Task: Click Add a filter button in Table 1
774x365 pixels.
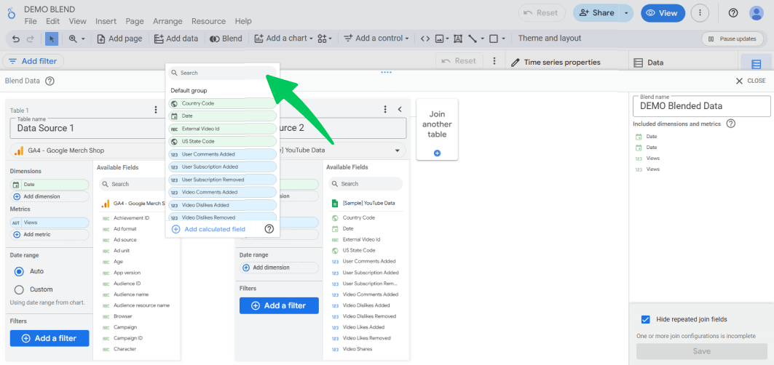Action: [x=49, y=338]
